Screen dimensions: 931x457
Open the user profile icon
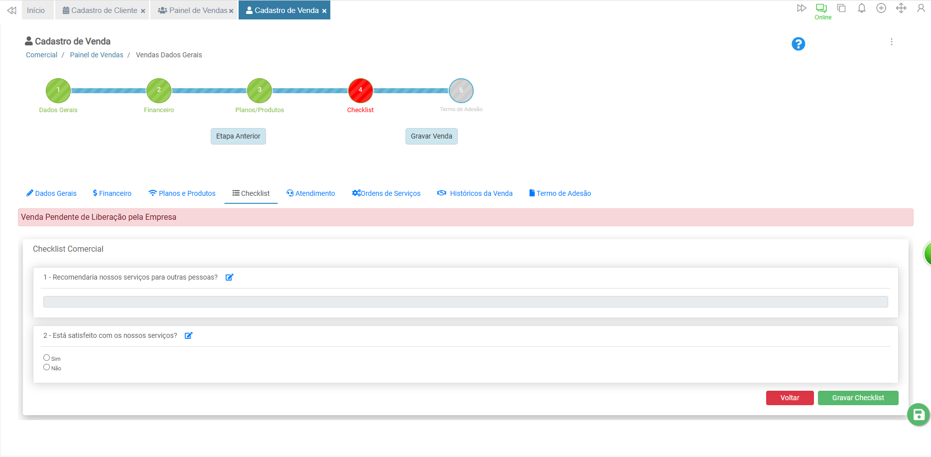(921, 8)
